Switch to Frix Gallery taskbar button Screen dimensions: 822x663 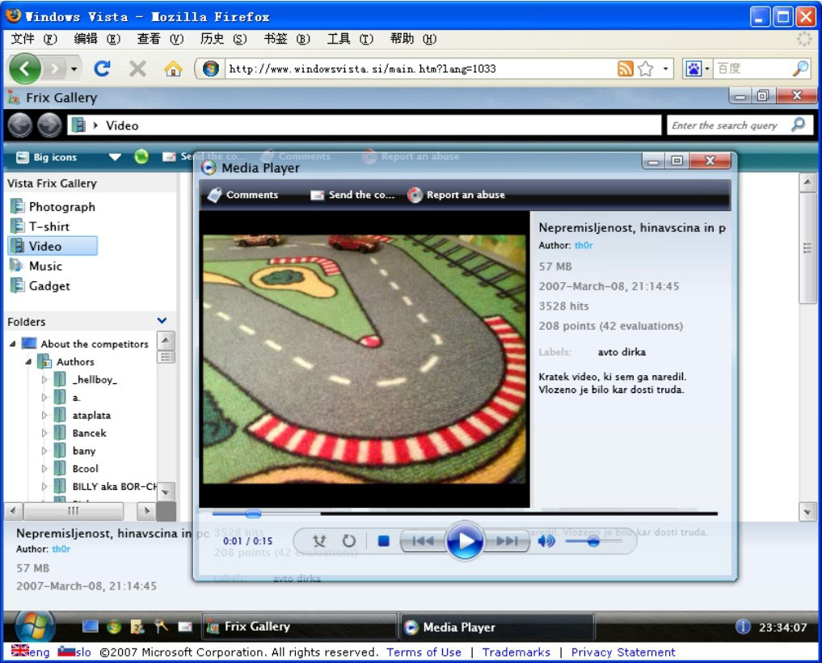[299, 627]
